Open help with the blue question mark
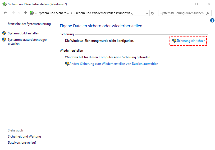This screenshot has width=215, height=150. [x=212, y=20]
